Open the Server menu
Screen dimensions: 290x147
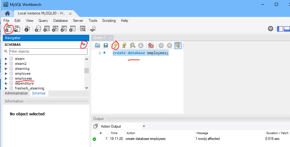[x=78, y=21]
